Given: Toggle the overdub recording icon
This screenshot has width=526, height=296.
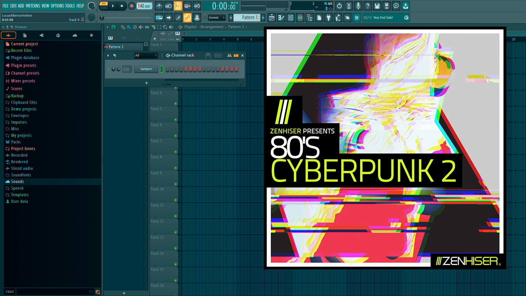Looking at the screenshot, I should point(188,6).
